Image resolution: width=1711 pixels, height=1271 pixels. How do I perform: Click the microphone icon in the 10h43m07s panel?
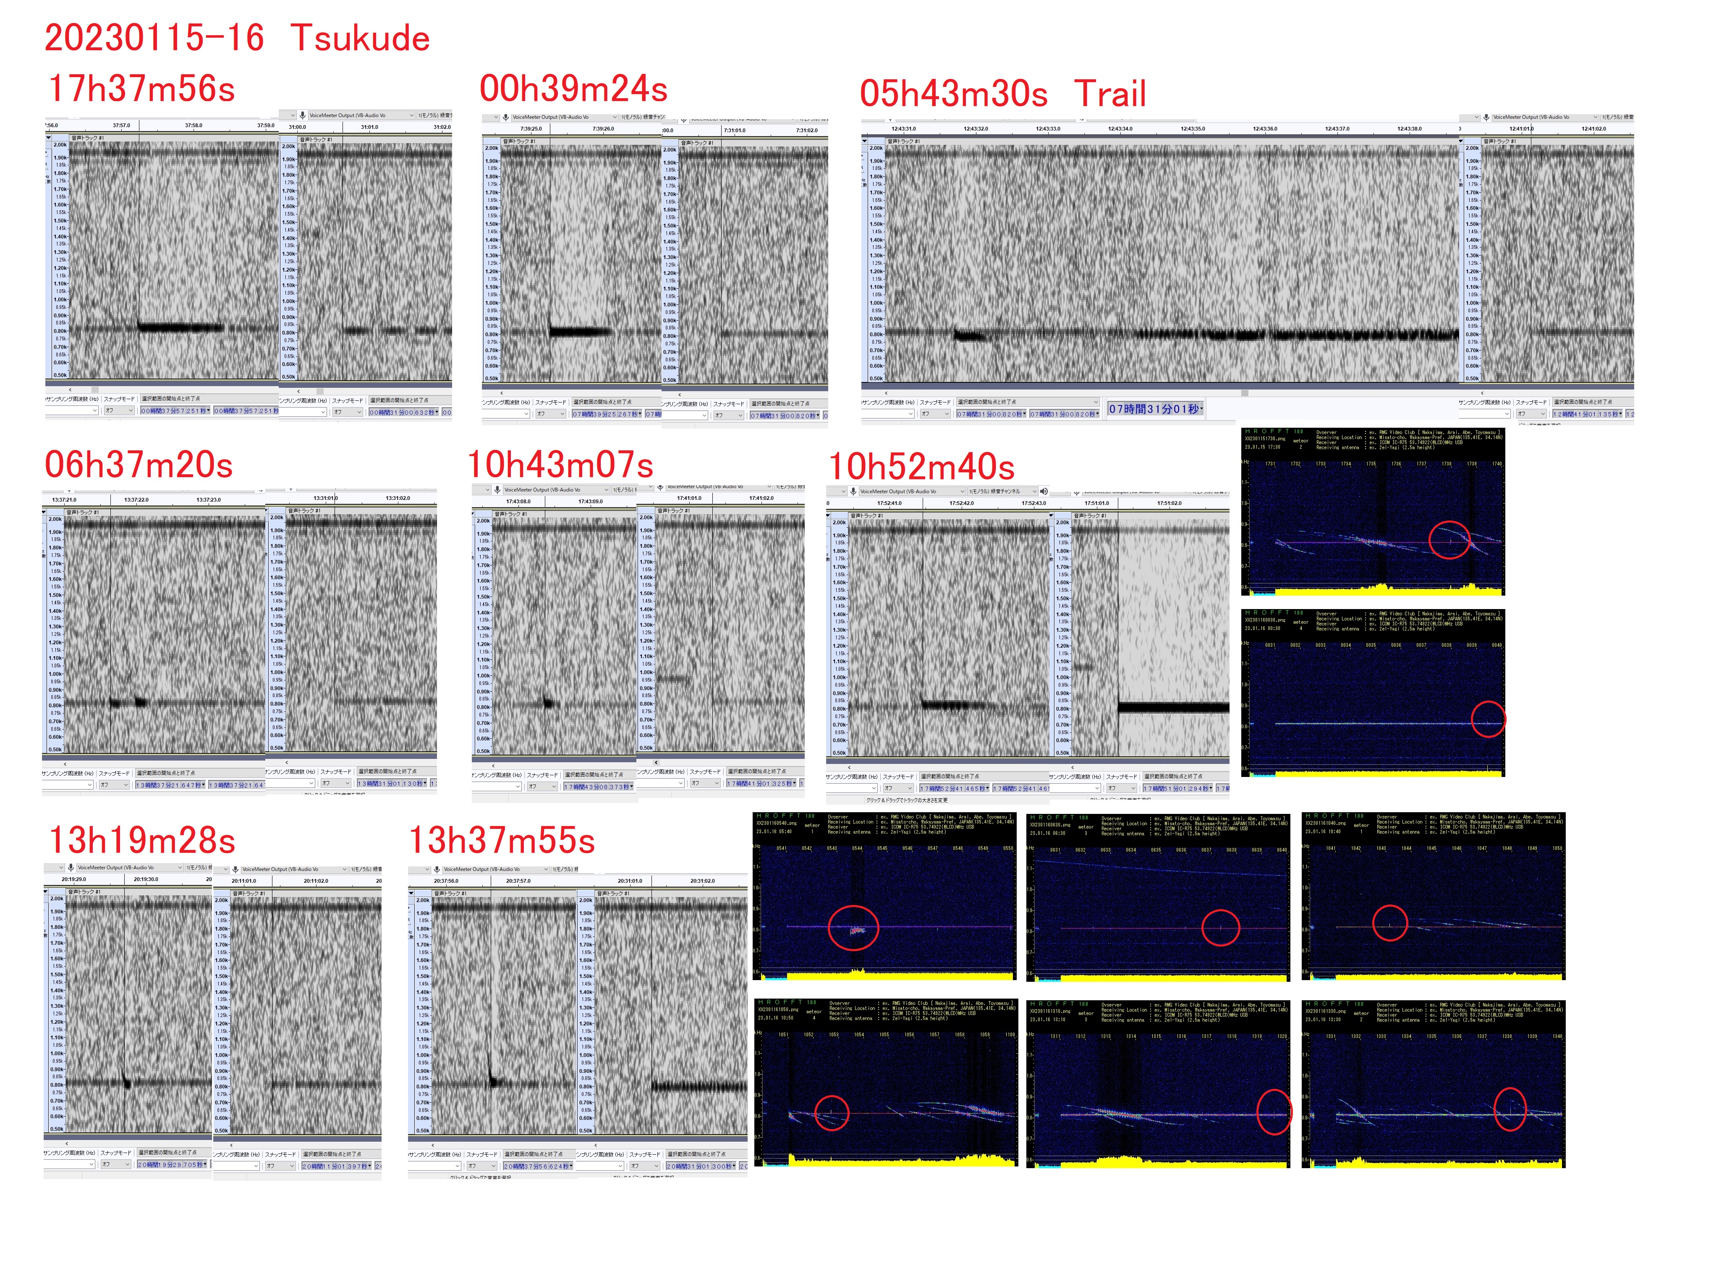pyautogui.click(x=497, y=490)
